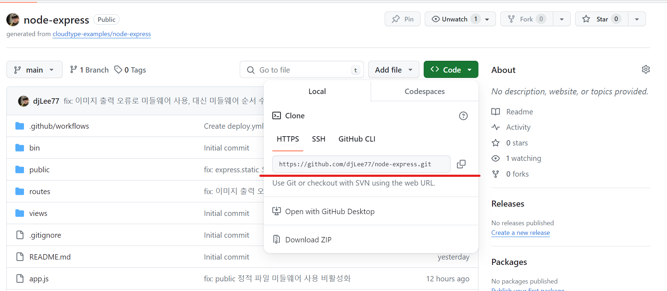Click the book icon beside Readme

coord(496,112)
